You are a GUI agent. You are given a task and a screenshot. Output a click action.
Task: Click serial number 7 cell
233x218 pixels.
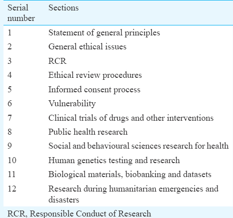9,118
